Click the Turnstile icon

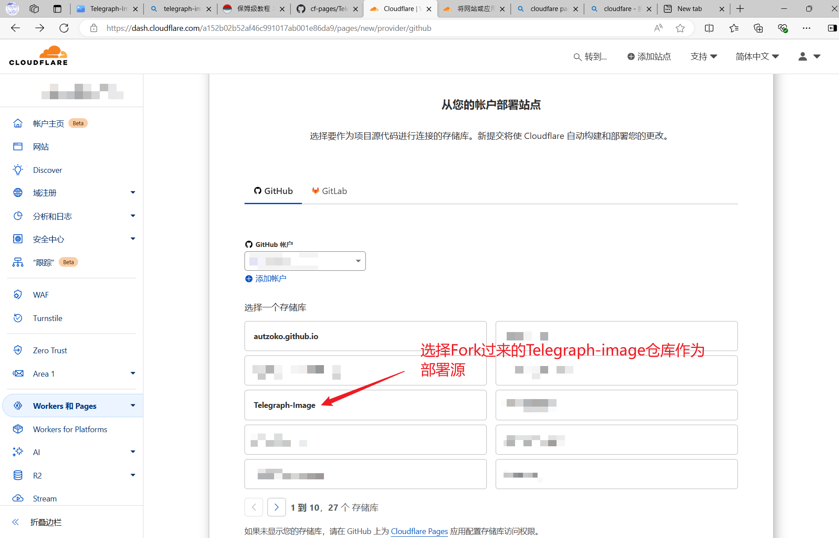[x=18, y=318]
